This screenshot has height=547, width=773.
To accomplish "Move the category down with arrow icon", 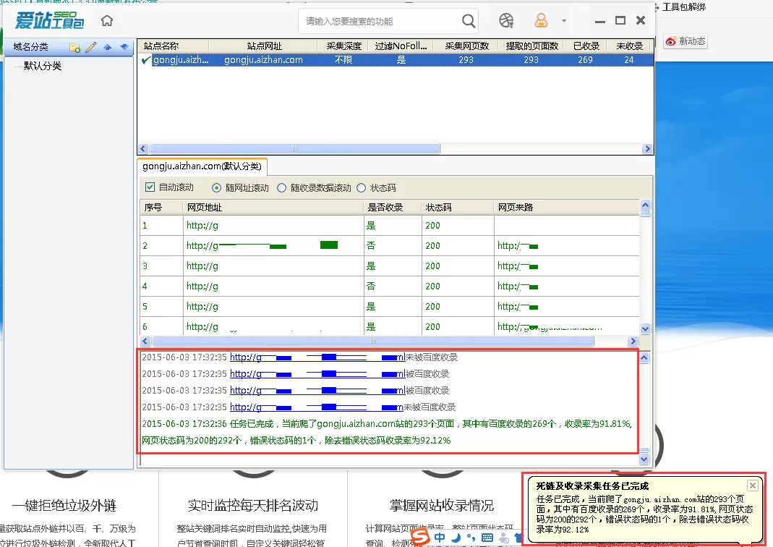I will [124, 47].
